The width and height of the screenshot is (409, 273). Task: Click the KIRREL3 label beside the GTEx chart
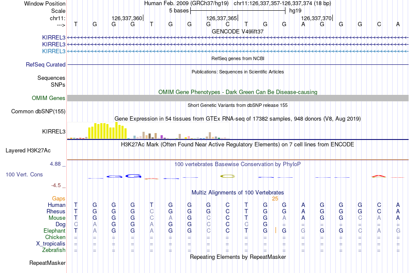(x=54, y=131)
